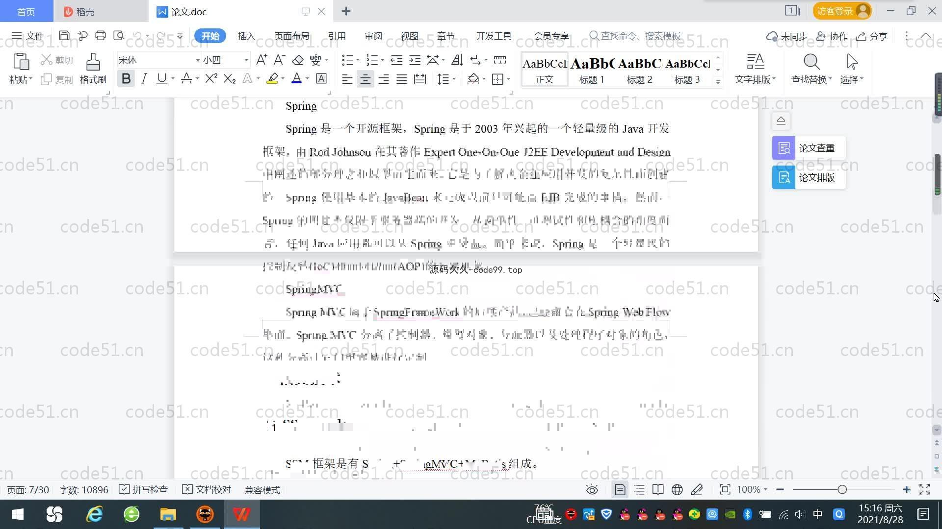This screenshot has width=942, height=529.
Task: Align text right
Action: pos(383,79)
